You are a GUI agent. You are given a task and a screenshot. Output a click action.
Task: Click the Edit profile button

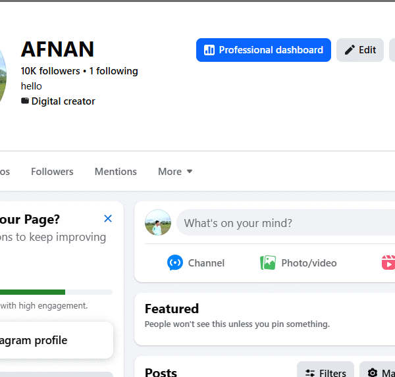click(360, 50)
